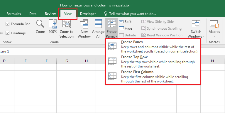The image size is (225, 113).
Task: Toggle the Formula Bar checkbox
Action: click(7, 24)
